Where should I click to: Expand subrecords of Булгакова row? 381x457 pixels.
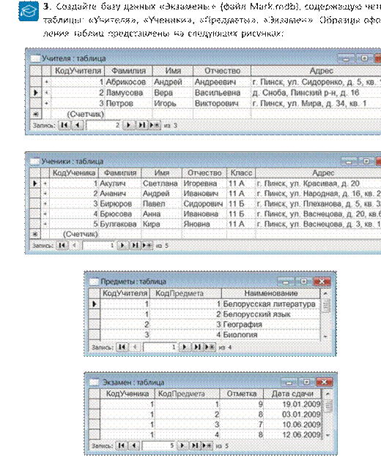[x=45, y=224]
